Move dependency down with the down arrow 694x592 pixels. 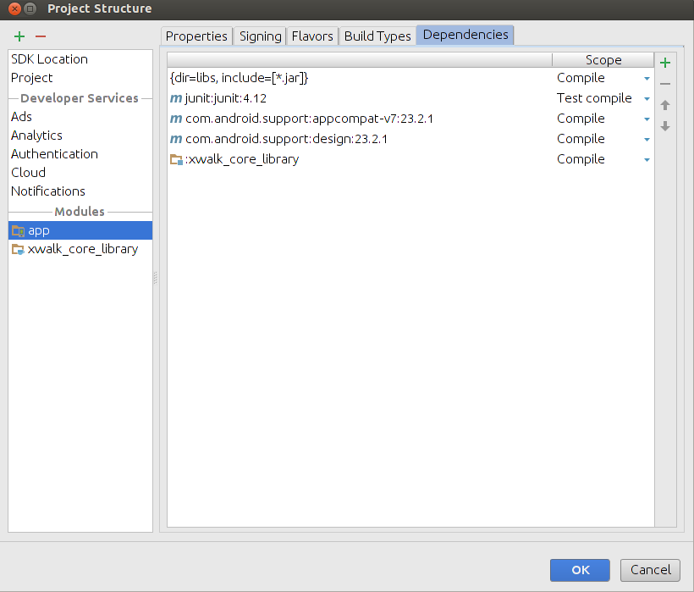tap(665, 126)
